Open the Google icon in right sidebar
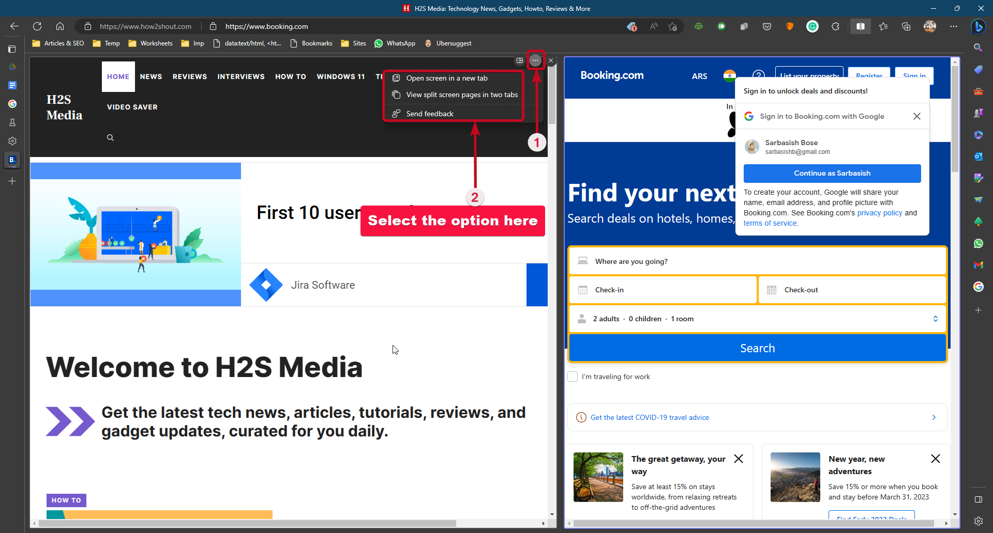Image resolution: width=993 pixels, height=533 pixels. click(978, 287)
